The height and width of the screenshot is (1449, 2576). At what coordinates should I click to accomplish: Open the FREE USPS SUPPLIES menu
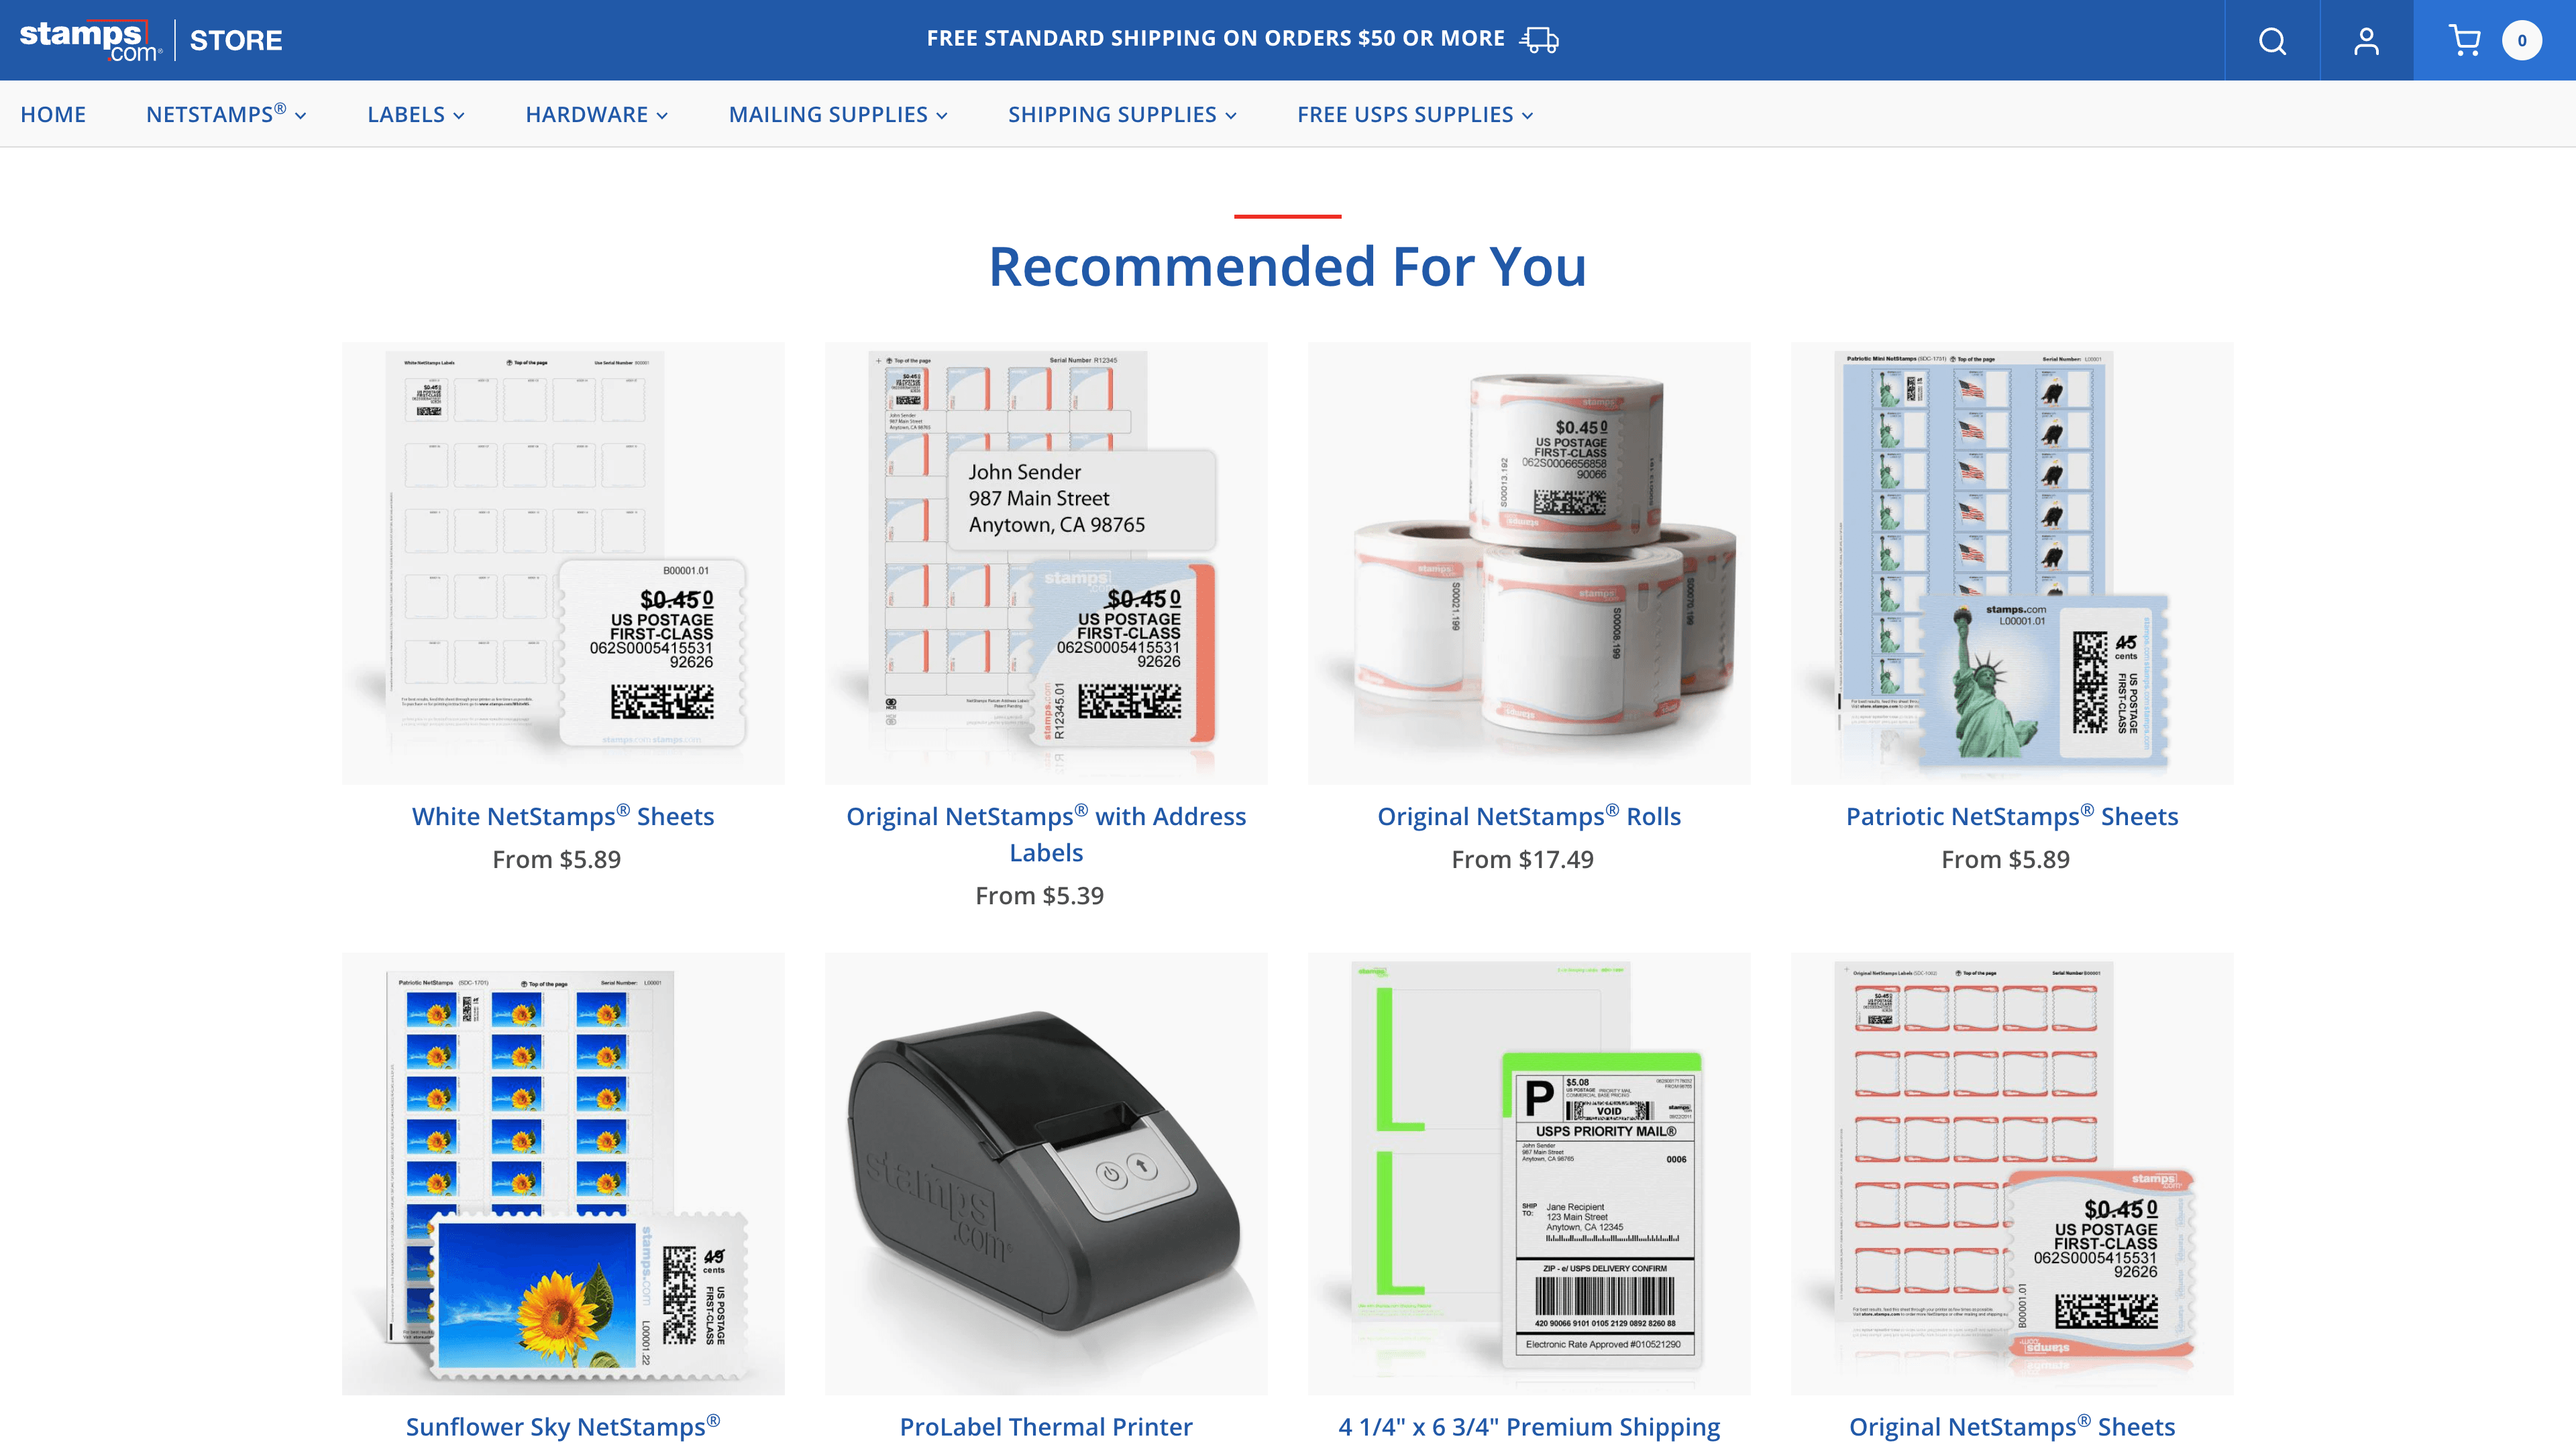pyautogui.click(x=1415, y=114)
